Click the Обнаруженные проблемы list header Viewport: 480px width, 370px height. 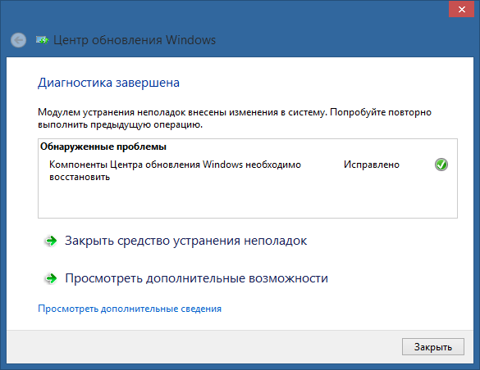(x=103, y=147)
